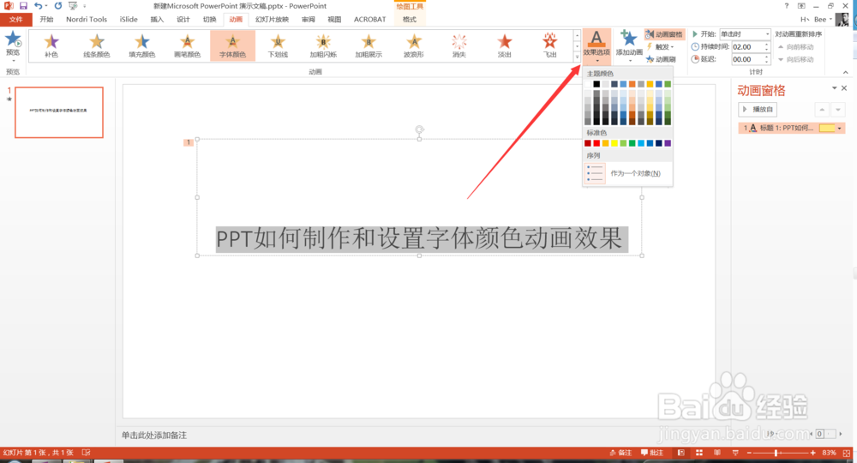Open the 效果选项 effect options dropdown
This screenshot has height=463, width=857.
coord(596,46)
